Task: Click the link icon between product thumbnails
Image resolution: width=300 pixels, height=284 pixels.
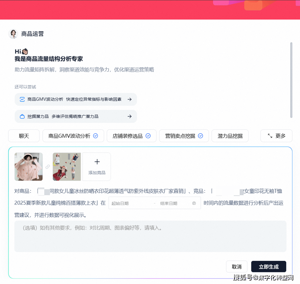Action: [x=48, y=167]
